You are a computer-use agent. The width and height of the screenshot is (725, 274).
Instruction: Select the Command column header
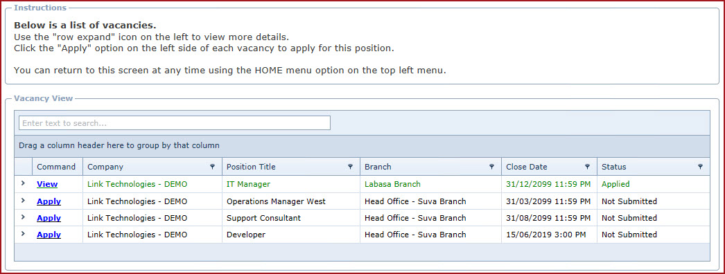(58, 167)
